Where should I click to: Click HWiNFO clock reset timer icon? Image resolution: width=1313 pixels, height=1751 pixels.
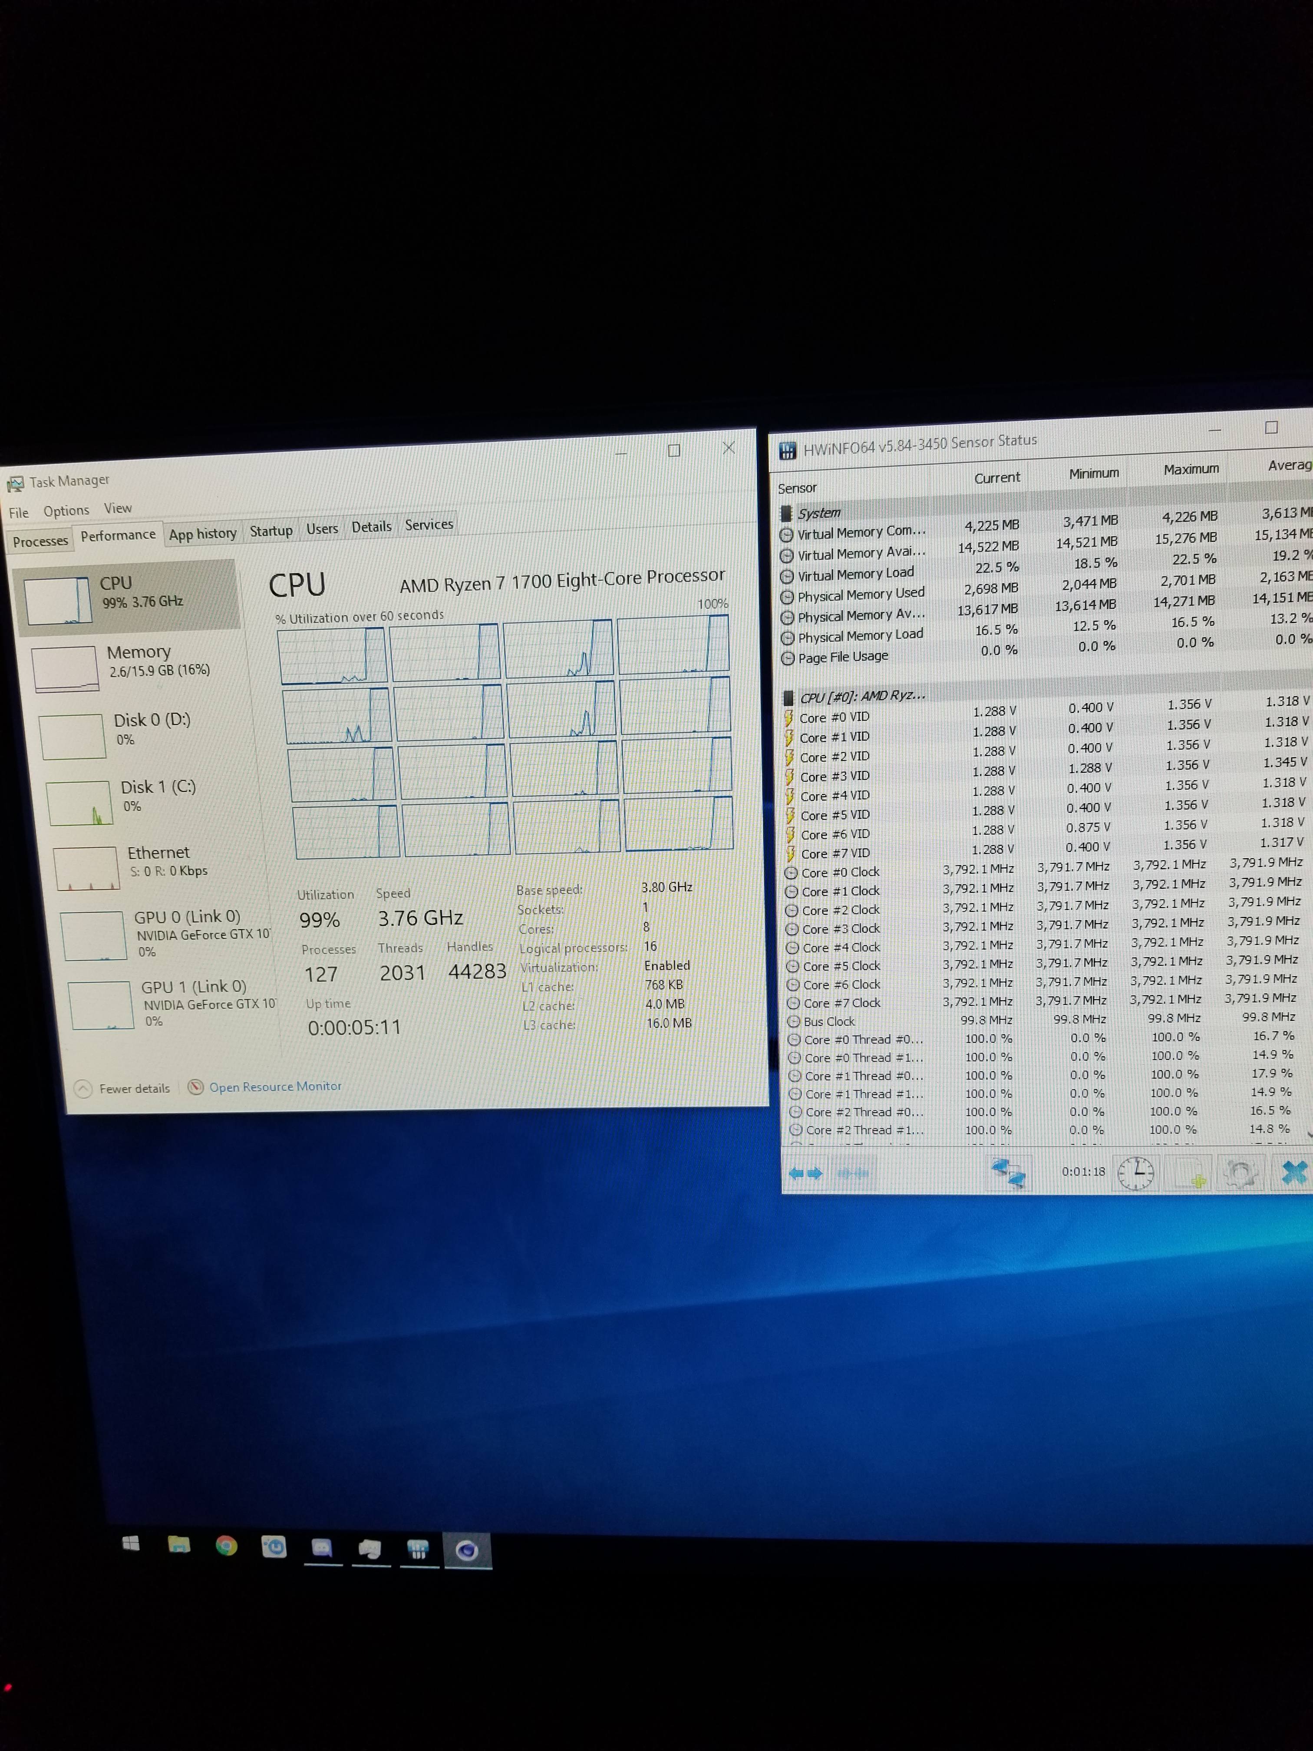(x=1136, y=1173)
